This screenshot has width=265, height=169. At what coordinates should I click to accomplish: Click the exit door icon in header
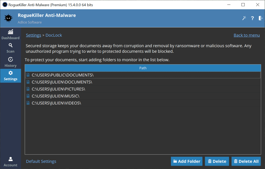tap(260, 18)
